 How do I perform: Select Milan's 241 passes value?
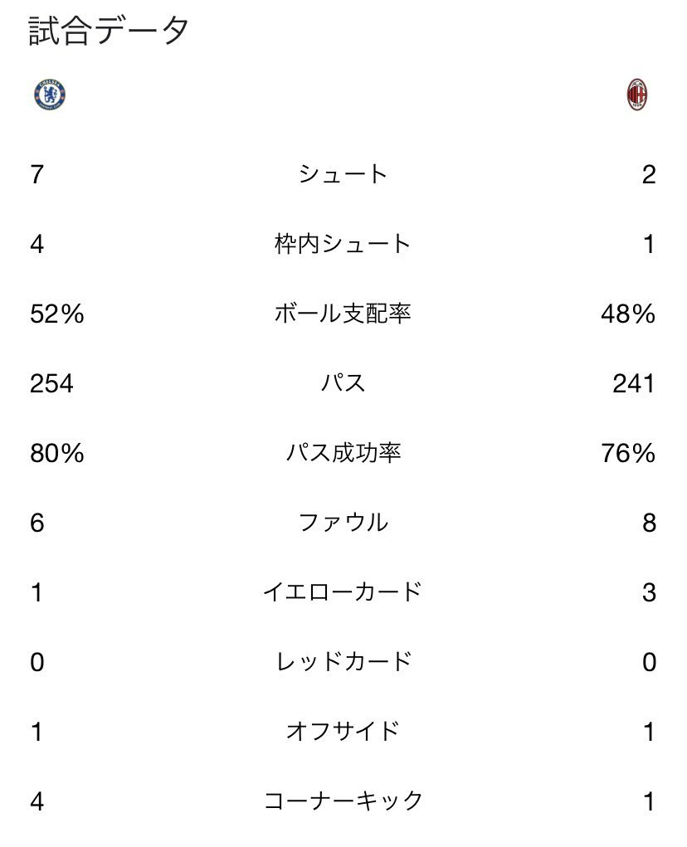point(634,383)
